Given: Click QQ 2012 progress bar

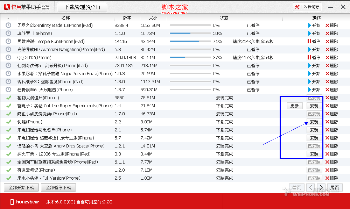Looking at the screenshot, I should point(190,57).
